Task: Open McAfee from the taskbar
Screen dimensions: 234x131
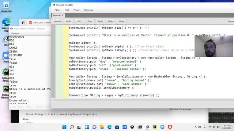Action: pos(170,127)
